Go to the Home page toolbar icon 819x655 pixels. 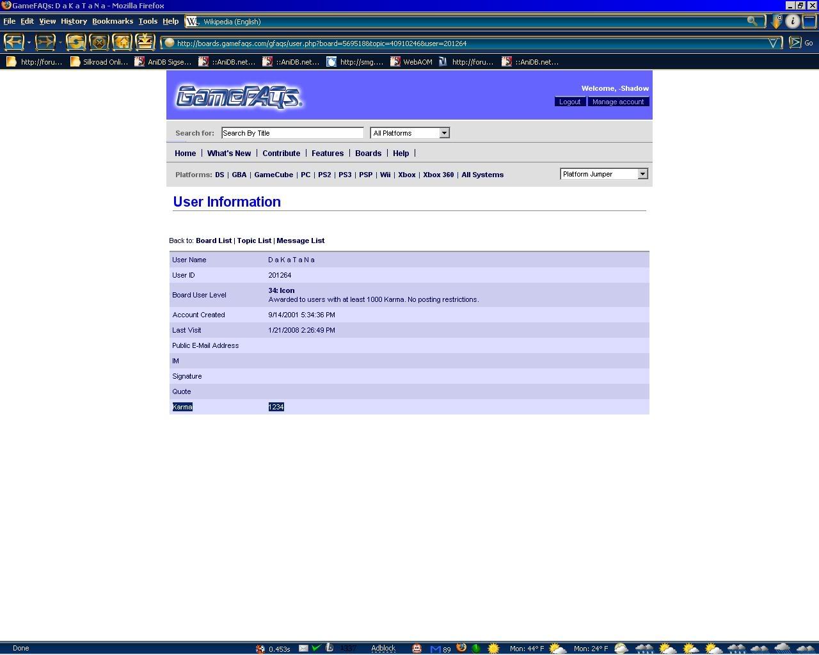coord(122,43)
